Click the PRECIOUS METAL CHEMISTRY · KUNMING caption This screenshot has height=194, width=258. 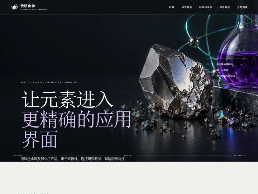(49, 82)
